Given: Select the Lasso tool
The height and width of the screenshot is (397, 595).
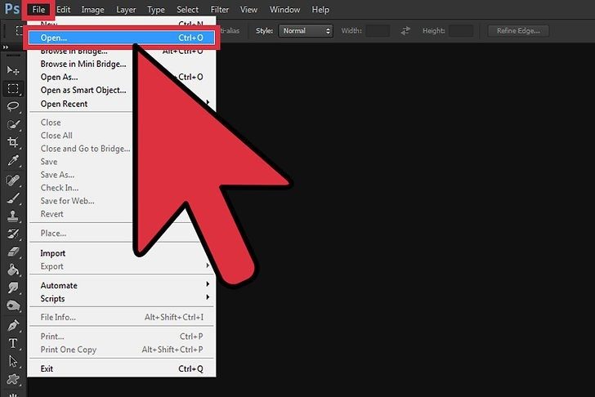Looking at the screenshot, I should point(13,107).
